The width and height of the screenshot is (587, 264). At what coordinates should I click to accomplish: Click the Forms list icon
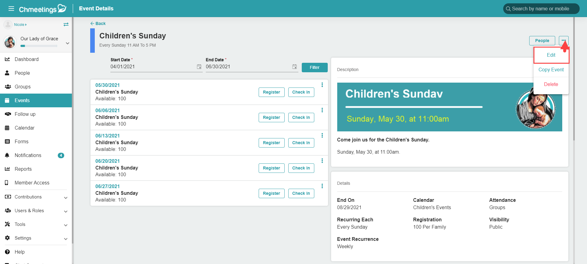pos(7,141)
